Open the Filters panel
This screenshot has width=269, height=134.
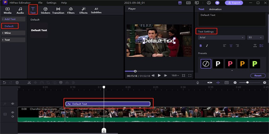71,10
